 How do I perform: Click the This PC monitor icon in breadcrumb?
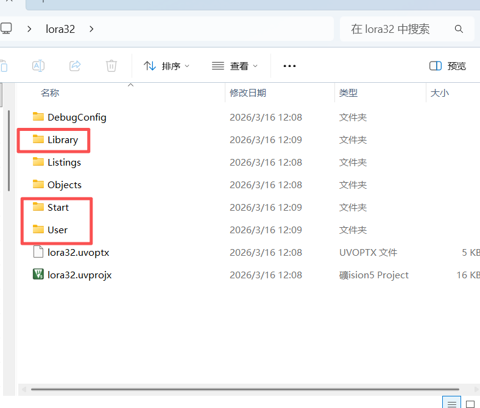[6, 29]
